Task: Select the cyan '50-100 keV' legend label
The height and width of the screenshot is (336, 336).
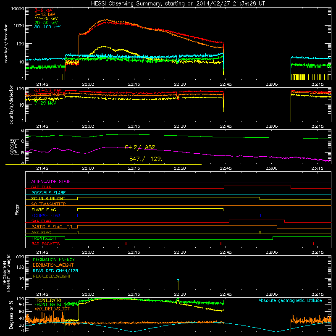Action: 47,27
